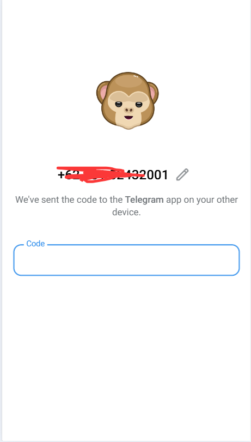Click the monkey's open mouth
Screen dimensions: 251x442
[x=128, y=118]
